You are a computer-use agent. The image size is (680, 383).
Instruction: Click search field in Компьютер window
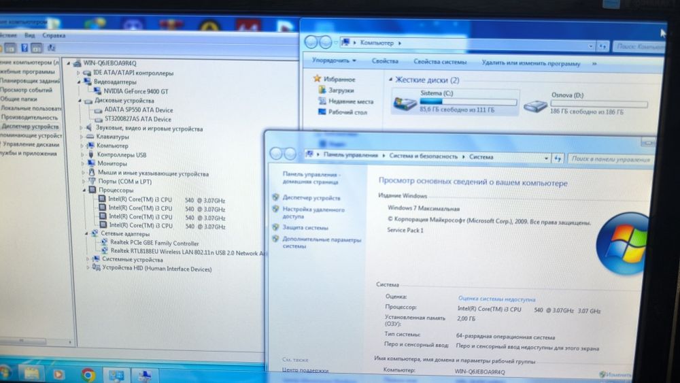pos(639,46)
